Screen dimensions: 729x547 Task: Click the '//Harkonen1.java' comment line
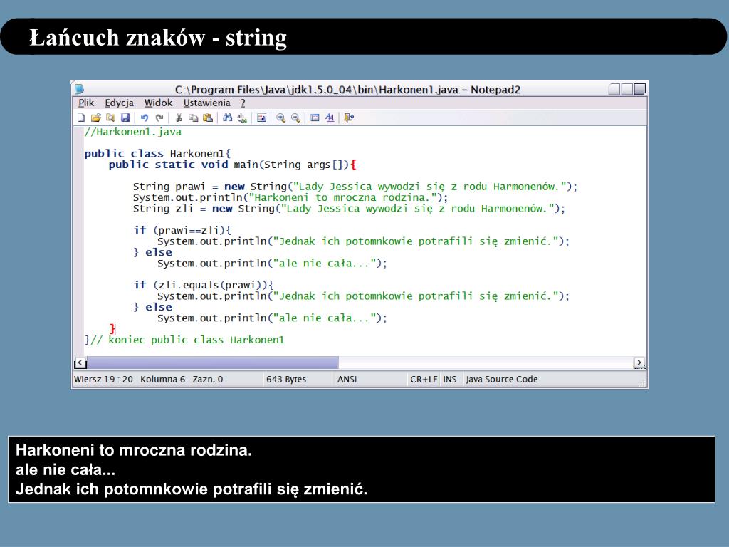pos(133,132)
